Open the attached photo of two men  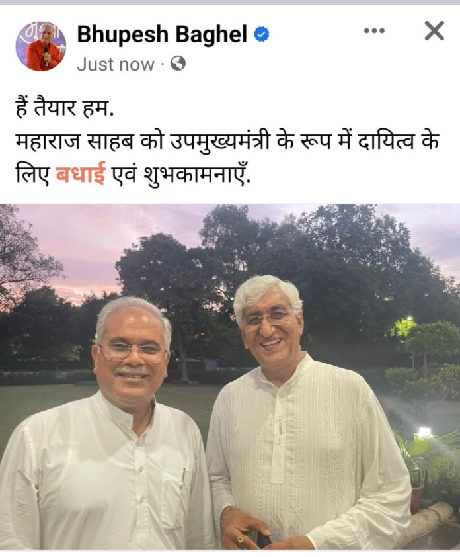click(x=230, y=377)
